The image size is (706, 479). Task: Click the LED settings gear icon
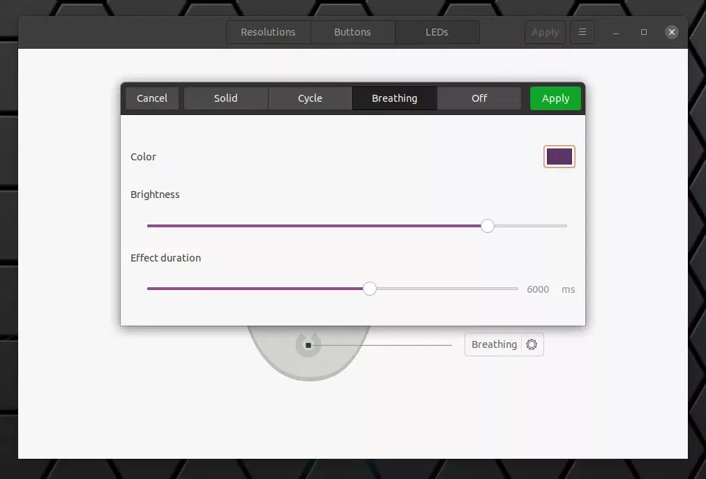click(x=532, y=344)
